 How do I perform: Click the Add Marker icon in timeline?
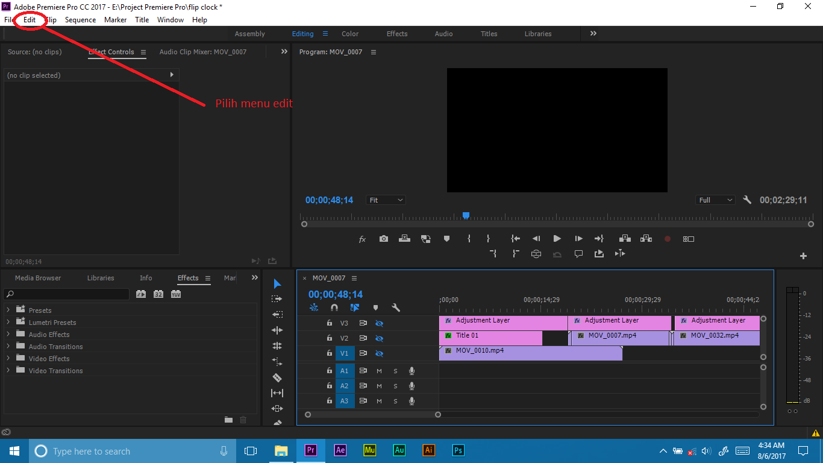375,307
